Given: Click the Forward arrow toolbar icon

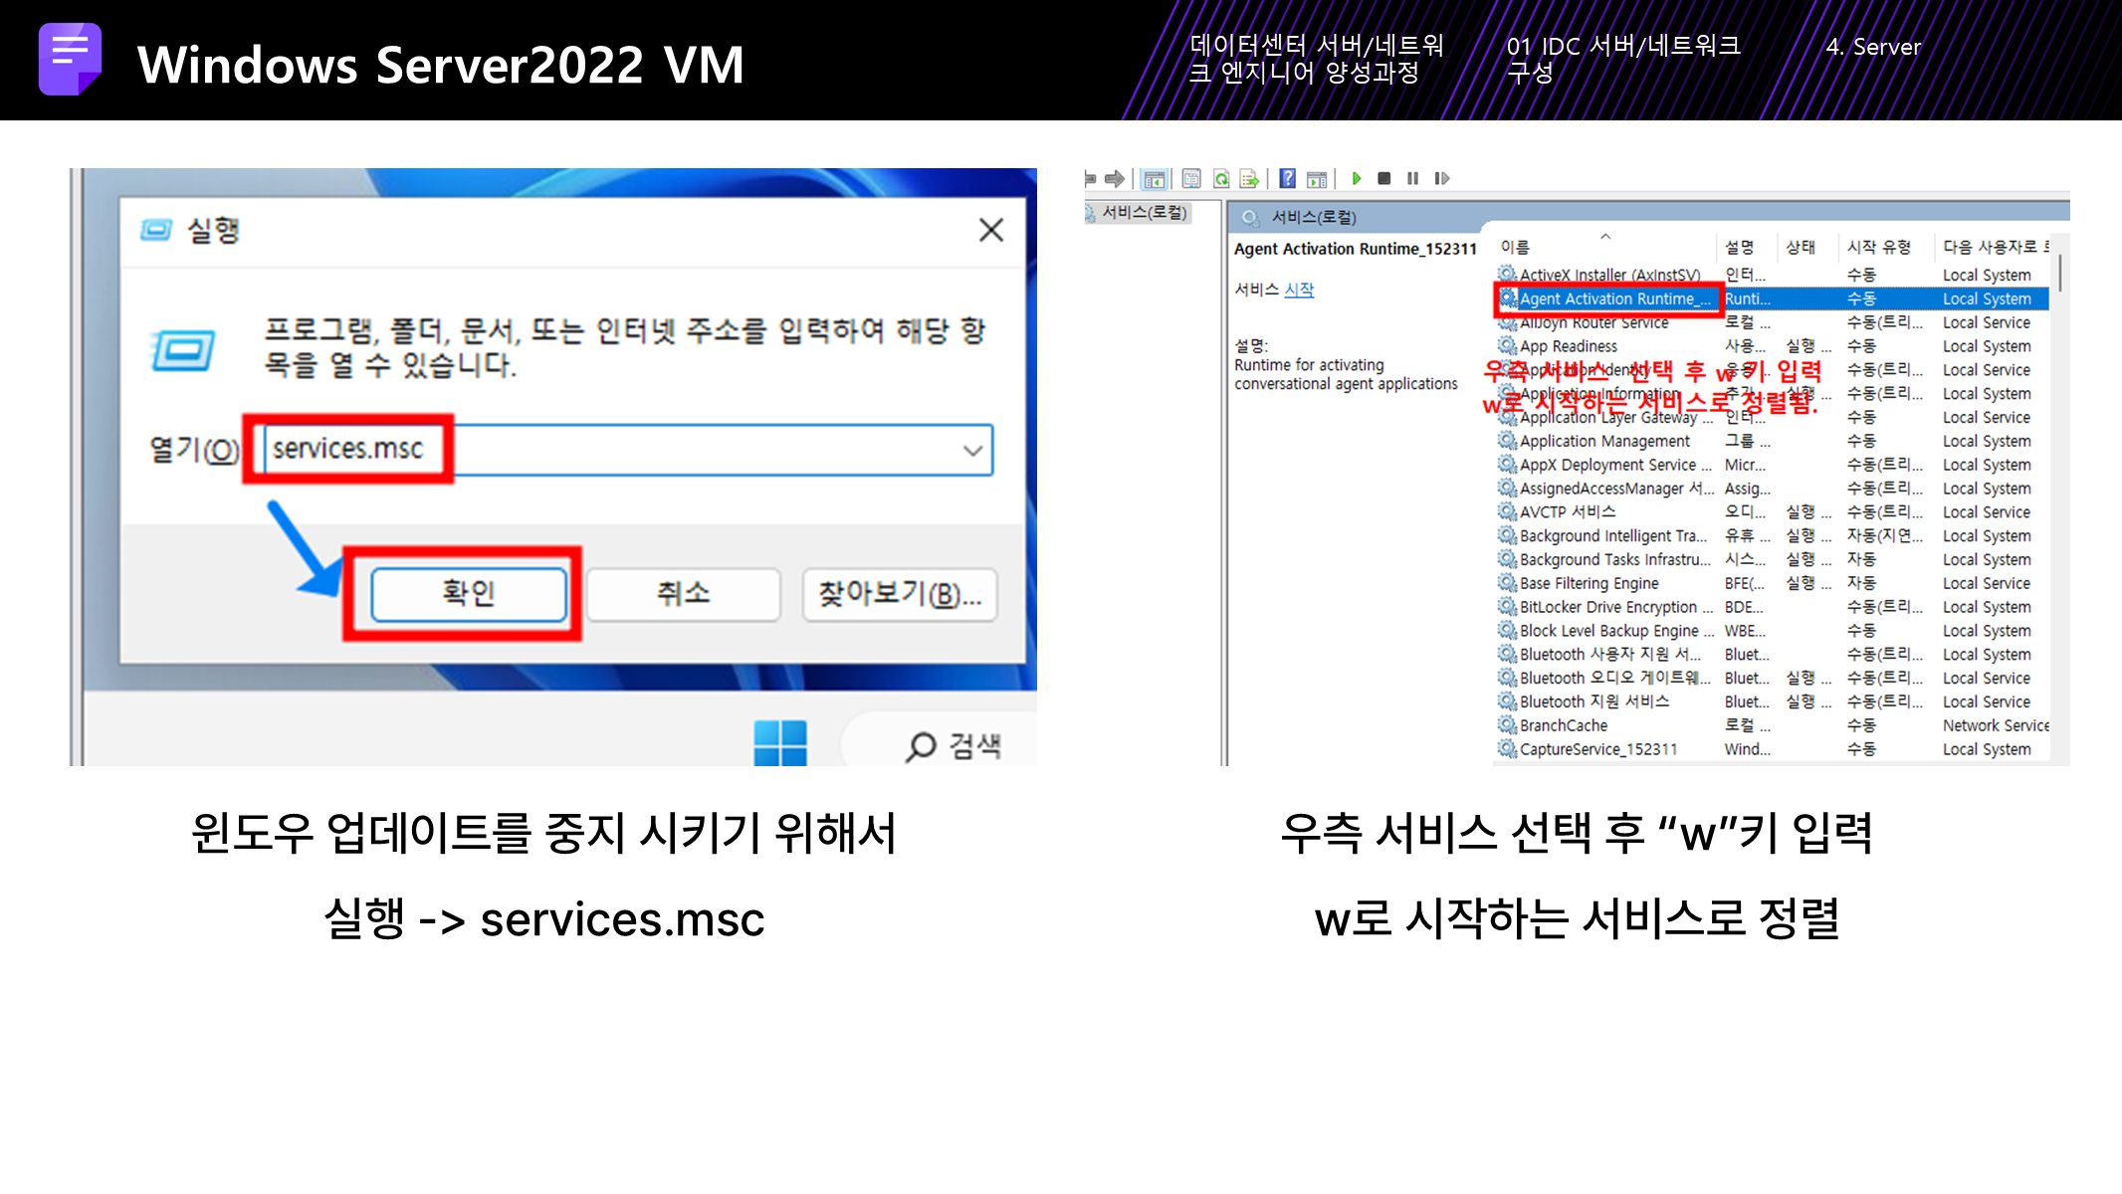Looking at the screenshot, I should tap(1115, 179).
